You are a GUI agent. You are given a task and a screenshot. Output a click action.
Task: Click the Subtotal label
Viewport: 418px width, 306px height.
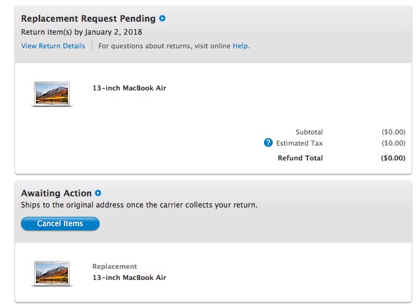coord(309,132)
